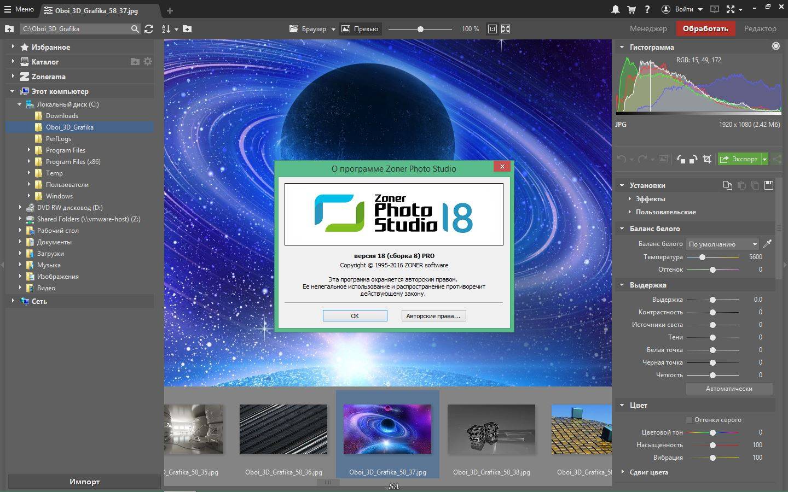Open help via question mark icon
Viewport: 788px width, 492px height.
[x=647, y=9]
